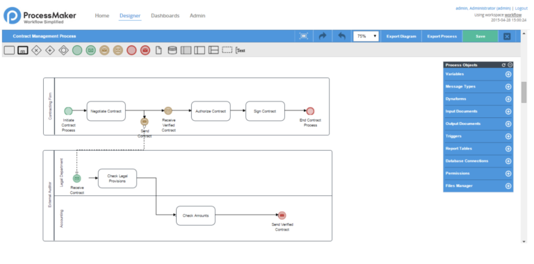Click the ProcessMaker logo

[40, 16]
